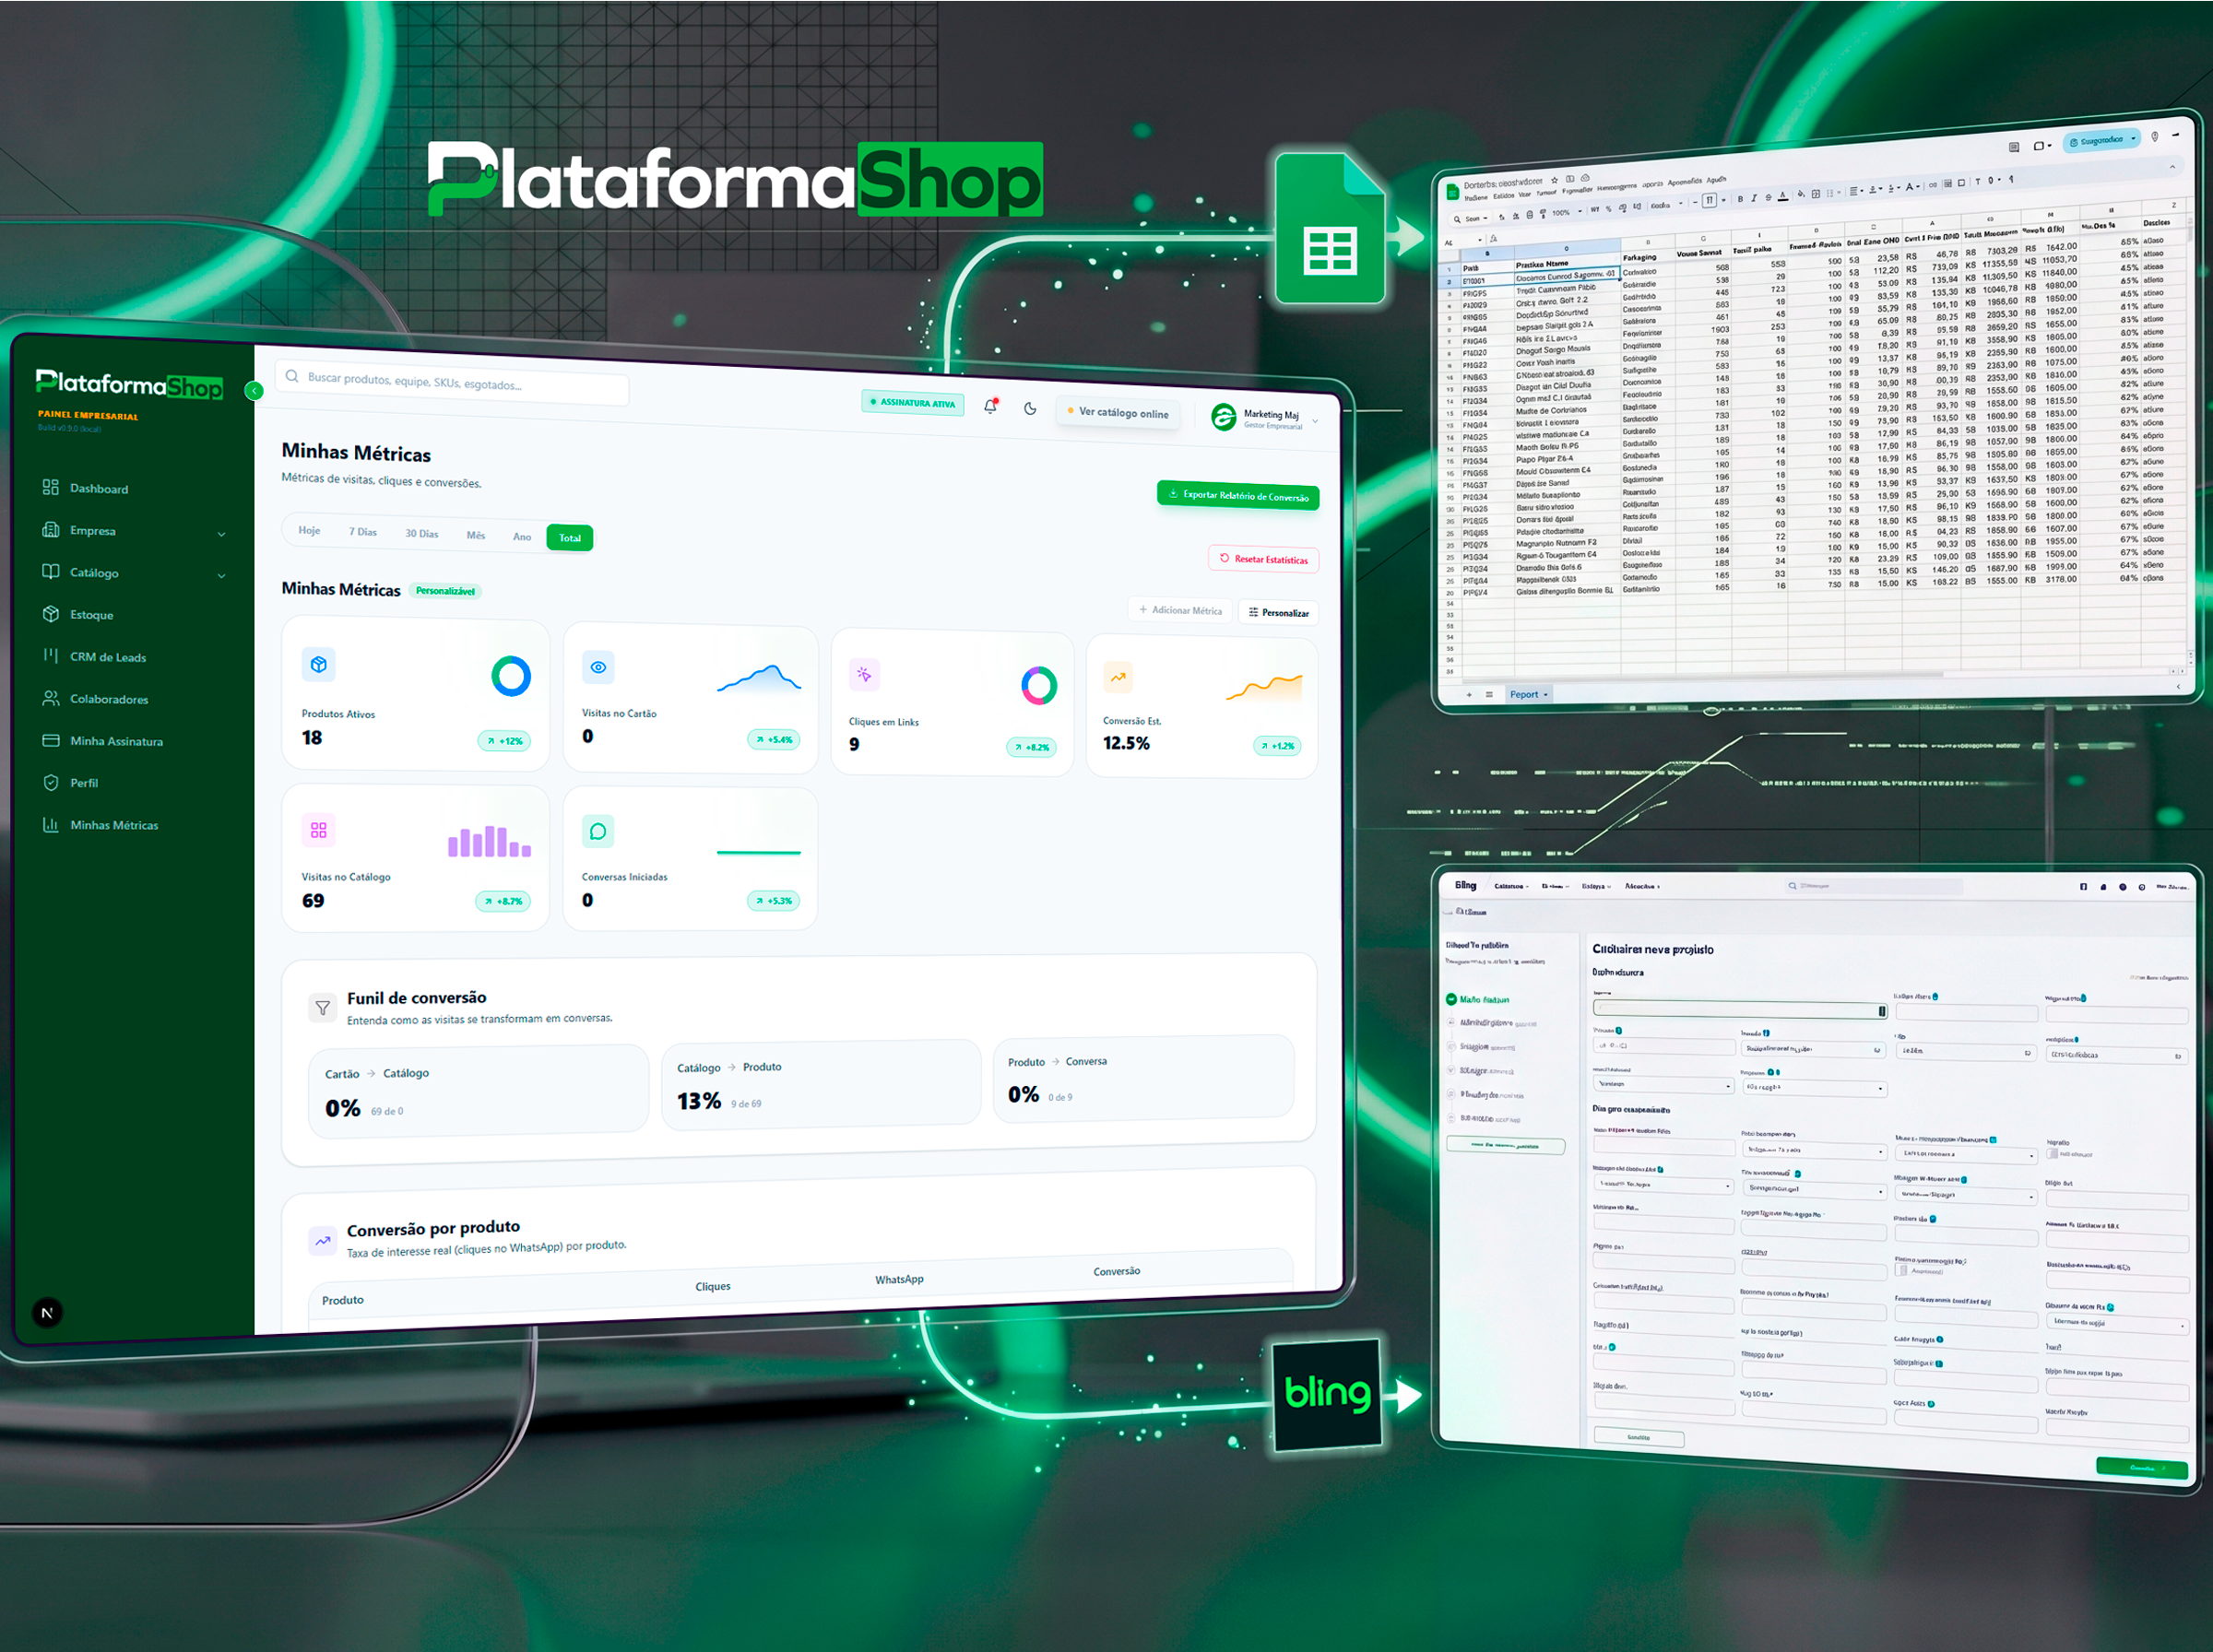Collapse the sidebar with the green arrow button
Image resolution: width=2213 pixels, height=1652 pixels.
[254, 391]
